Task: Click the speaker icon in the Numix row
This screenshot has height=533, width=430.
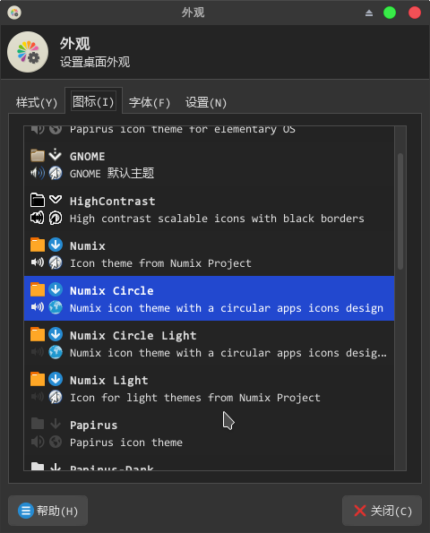Action: (38, 262)
